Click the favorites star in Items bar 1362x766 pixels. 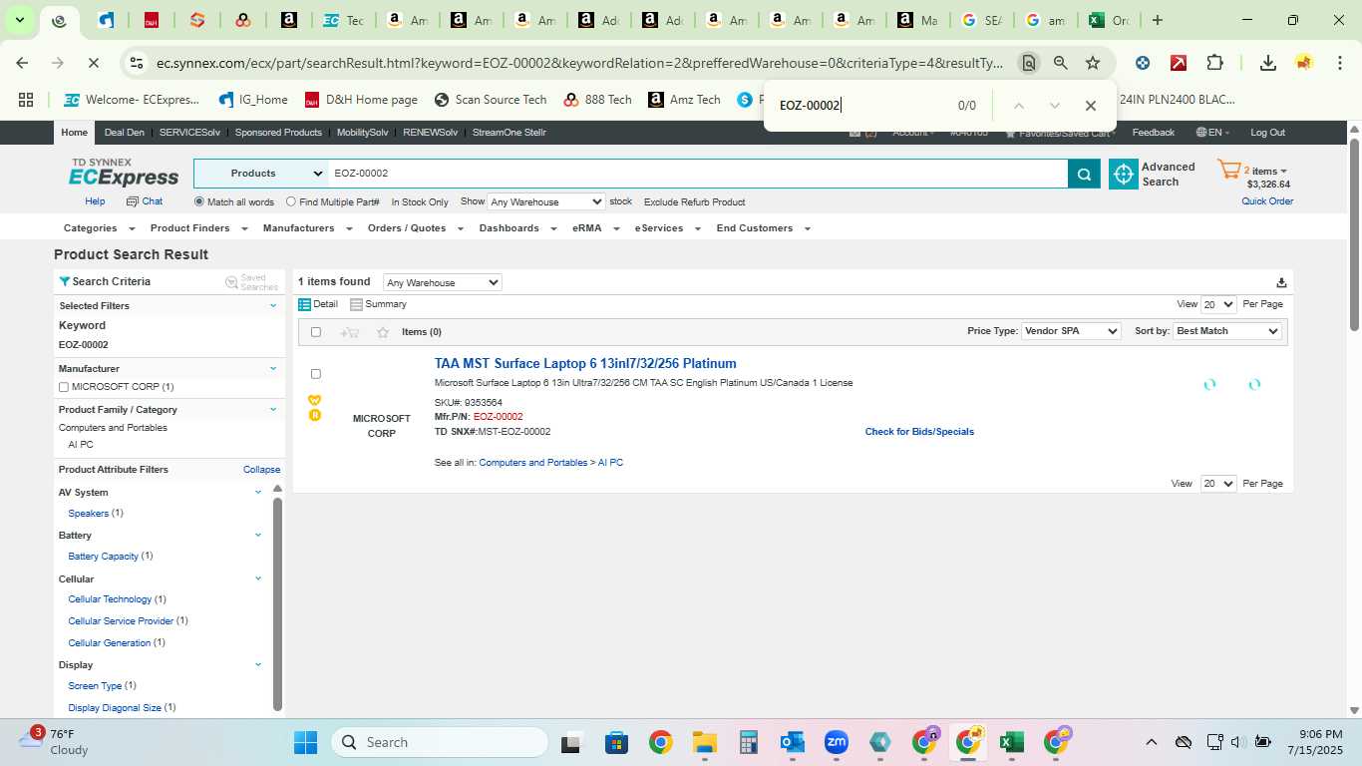(x=383, y=332)
